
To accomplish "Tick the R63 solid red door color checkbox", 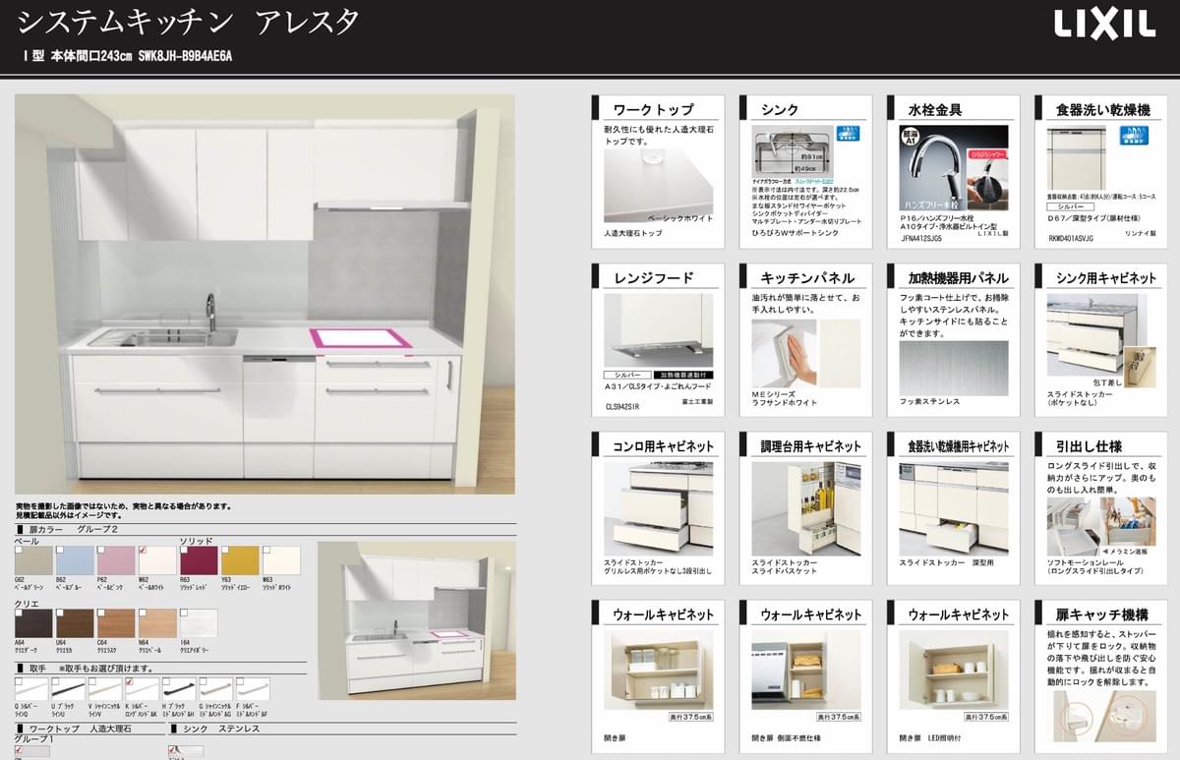I will point(184,551).
